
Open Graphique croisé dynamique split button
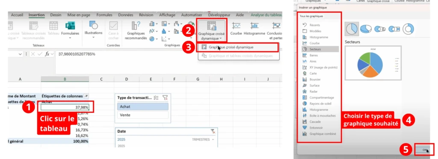[211, 30]
